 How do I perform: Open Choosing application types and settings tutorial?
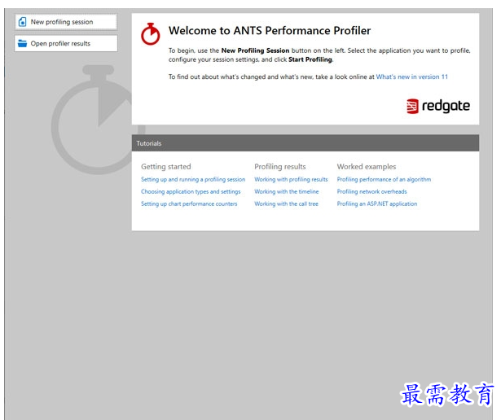coord(191,191)
